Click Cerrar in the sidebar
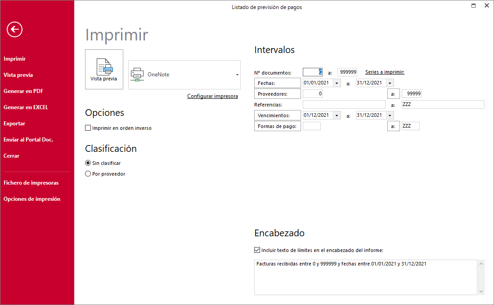The width and height of the screenshot is (494, 305). (x=11, y=156)
